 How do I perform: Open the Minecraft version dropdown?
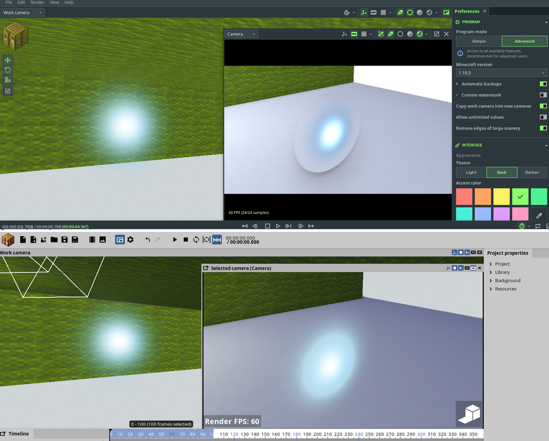click(x=501, y=73)
